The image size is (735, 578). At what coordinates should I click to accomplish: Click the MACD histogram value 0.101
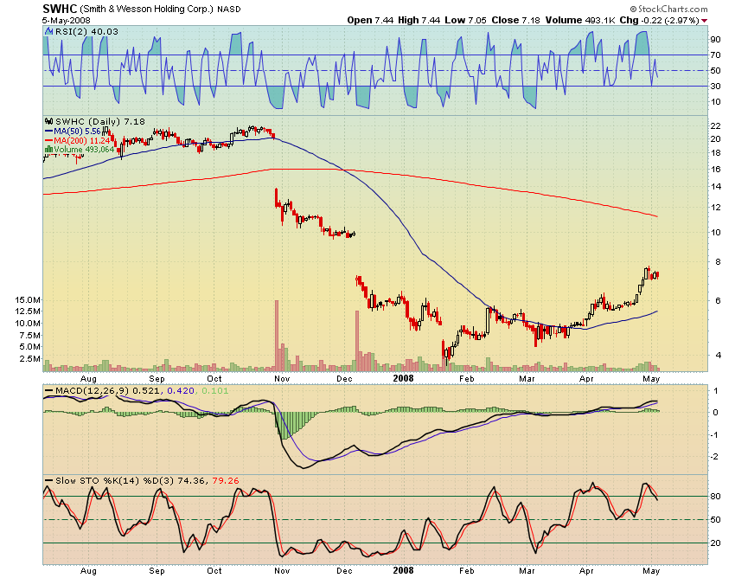point(215,390)
